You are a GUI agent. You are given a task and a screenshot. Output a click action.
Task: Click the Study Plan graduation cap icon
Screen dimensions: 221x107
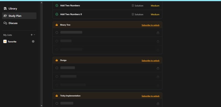point(5,16)
